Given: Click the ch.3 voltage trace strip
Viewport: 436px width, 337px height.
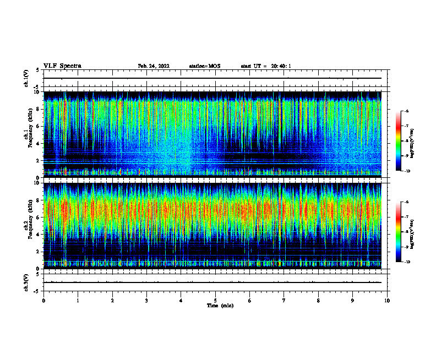Looking at the screenshot, I should click(x=215, y=282).
